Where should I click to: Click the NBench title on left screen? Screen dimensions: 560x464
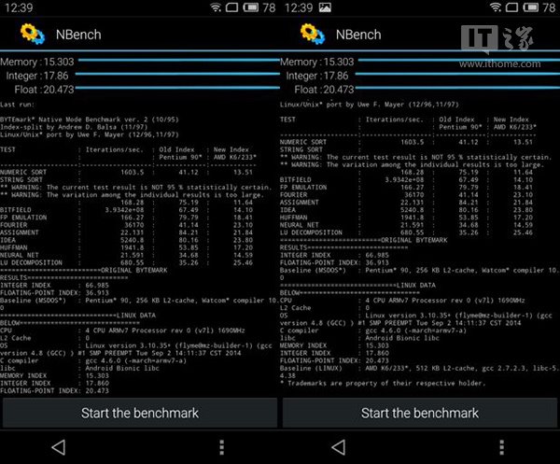[78, 35]
